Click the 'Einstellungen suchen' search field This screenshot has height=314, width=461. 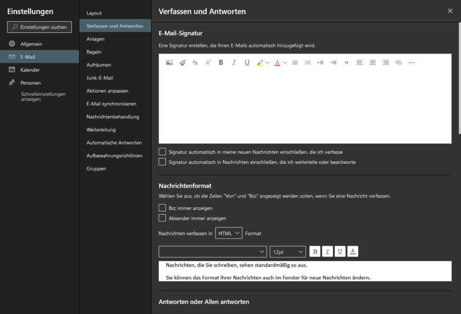pyautogui.click(x=40, y=27)
